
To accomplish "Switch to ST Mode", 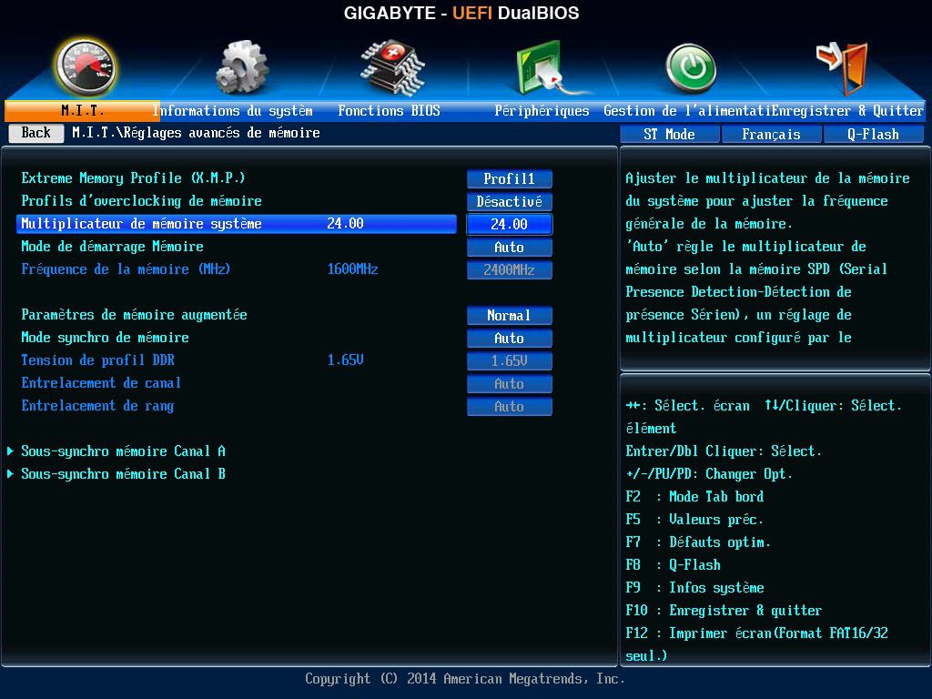I will tap(669, 135).
